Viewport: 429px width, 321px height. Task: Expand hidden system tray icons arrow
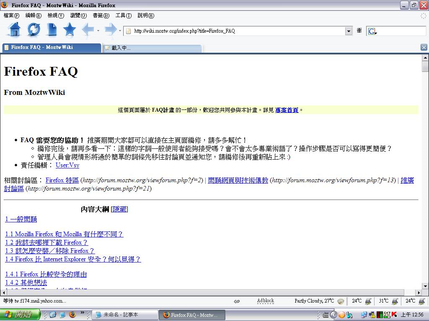coord(333,315)
